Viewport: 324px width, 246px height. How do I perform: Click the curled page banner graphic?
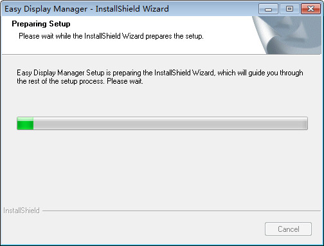pyautogui.click(x=287, y=35)
